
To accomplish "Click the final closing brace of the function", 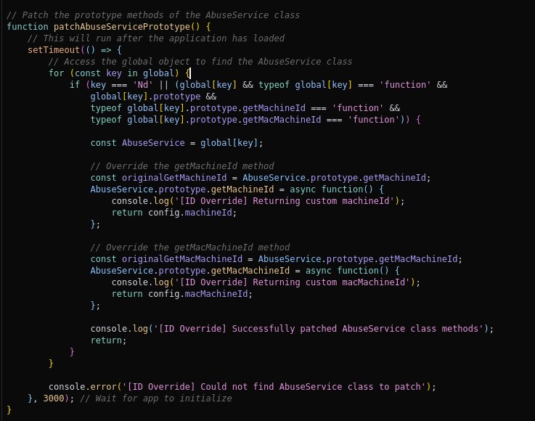I will click(x=9, y=409).
